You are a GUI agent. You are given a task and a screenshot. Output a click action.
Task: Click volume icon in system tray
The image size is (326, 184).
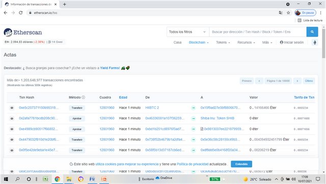pyautogui.click(x=293, y=179)
